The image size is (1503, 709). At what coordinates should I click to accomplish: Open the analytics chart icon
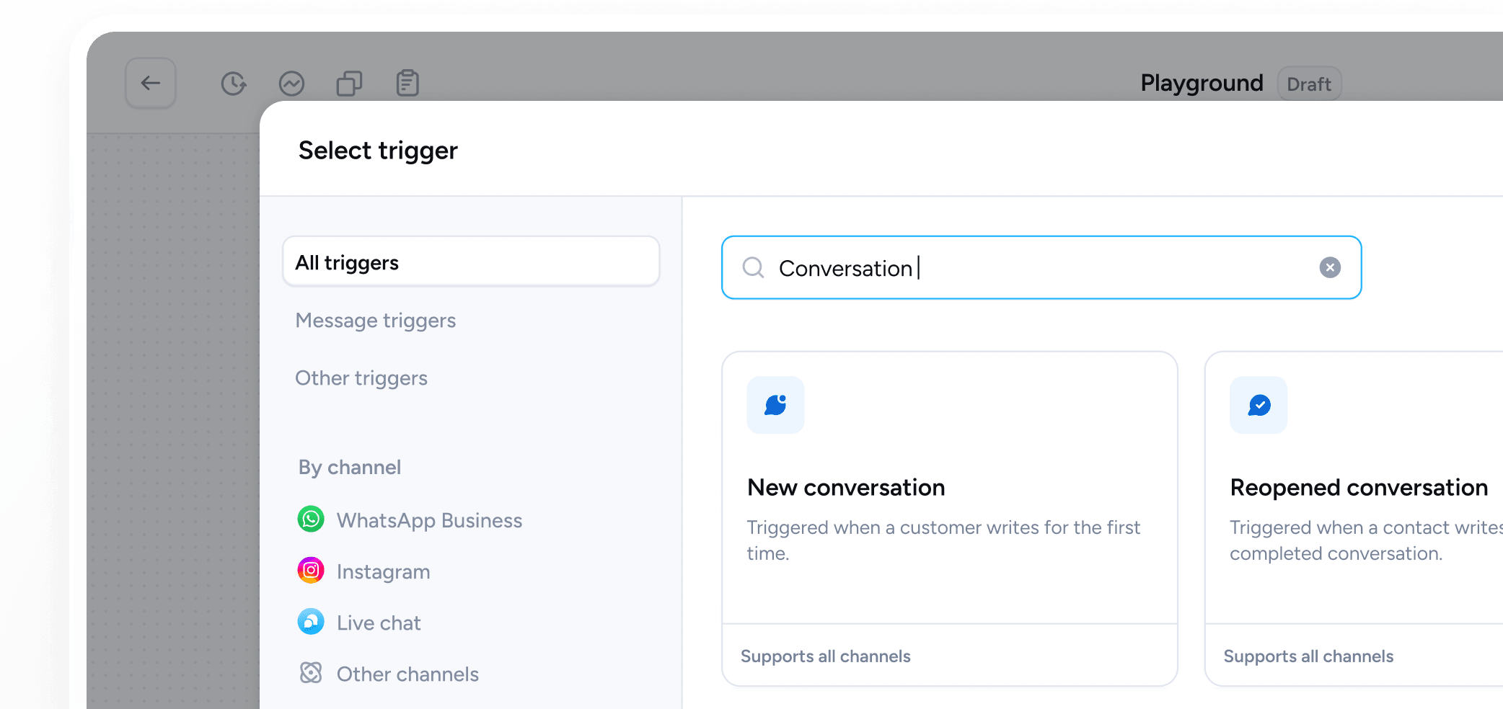coord(291,84)
